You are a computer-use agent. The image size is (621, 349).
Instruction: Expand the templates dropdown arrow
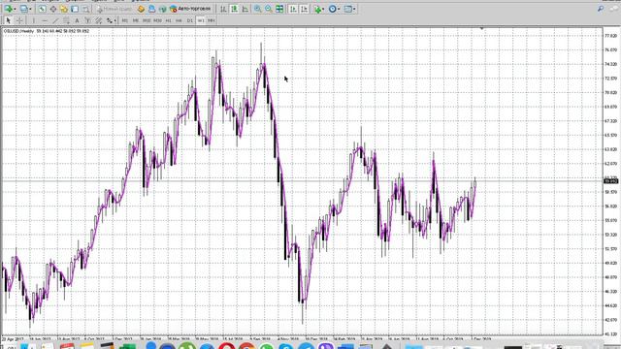click(354, 9)
